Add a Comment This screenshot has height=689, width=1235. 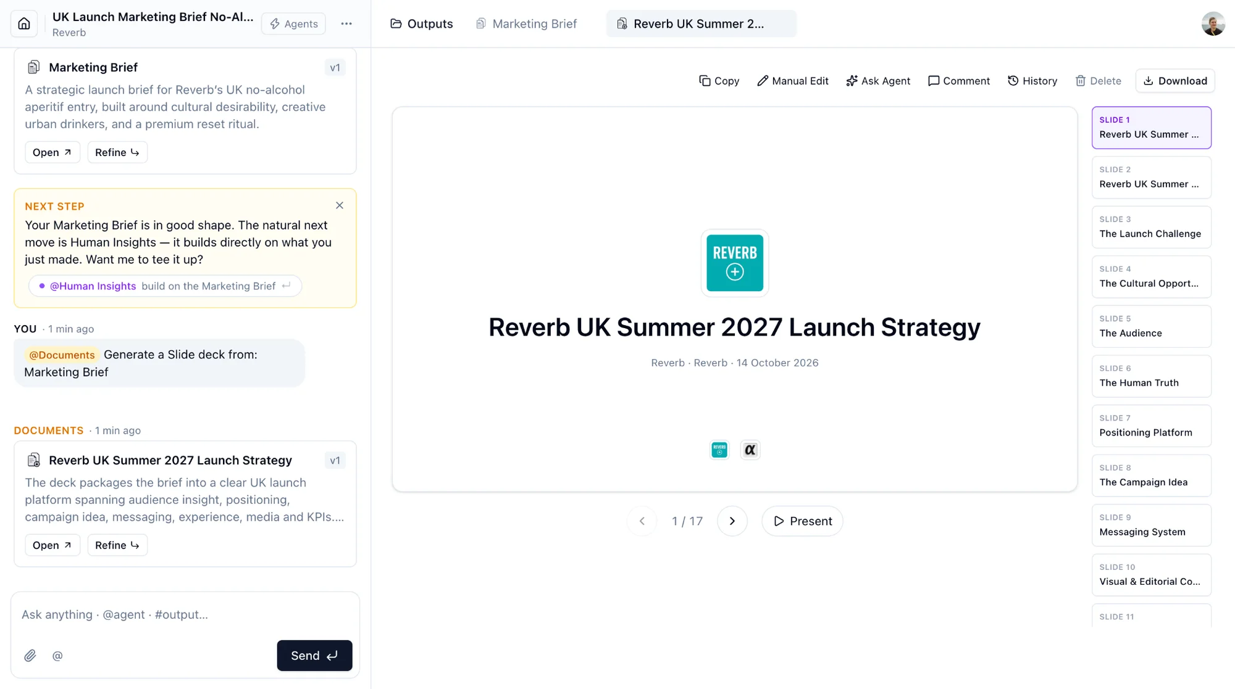pos(959,81)
